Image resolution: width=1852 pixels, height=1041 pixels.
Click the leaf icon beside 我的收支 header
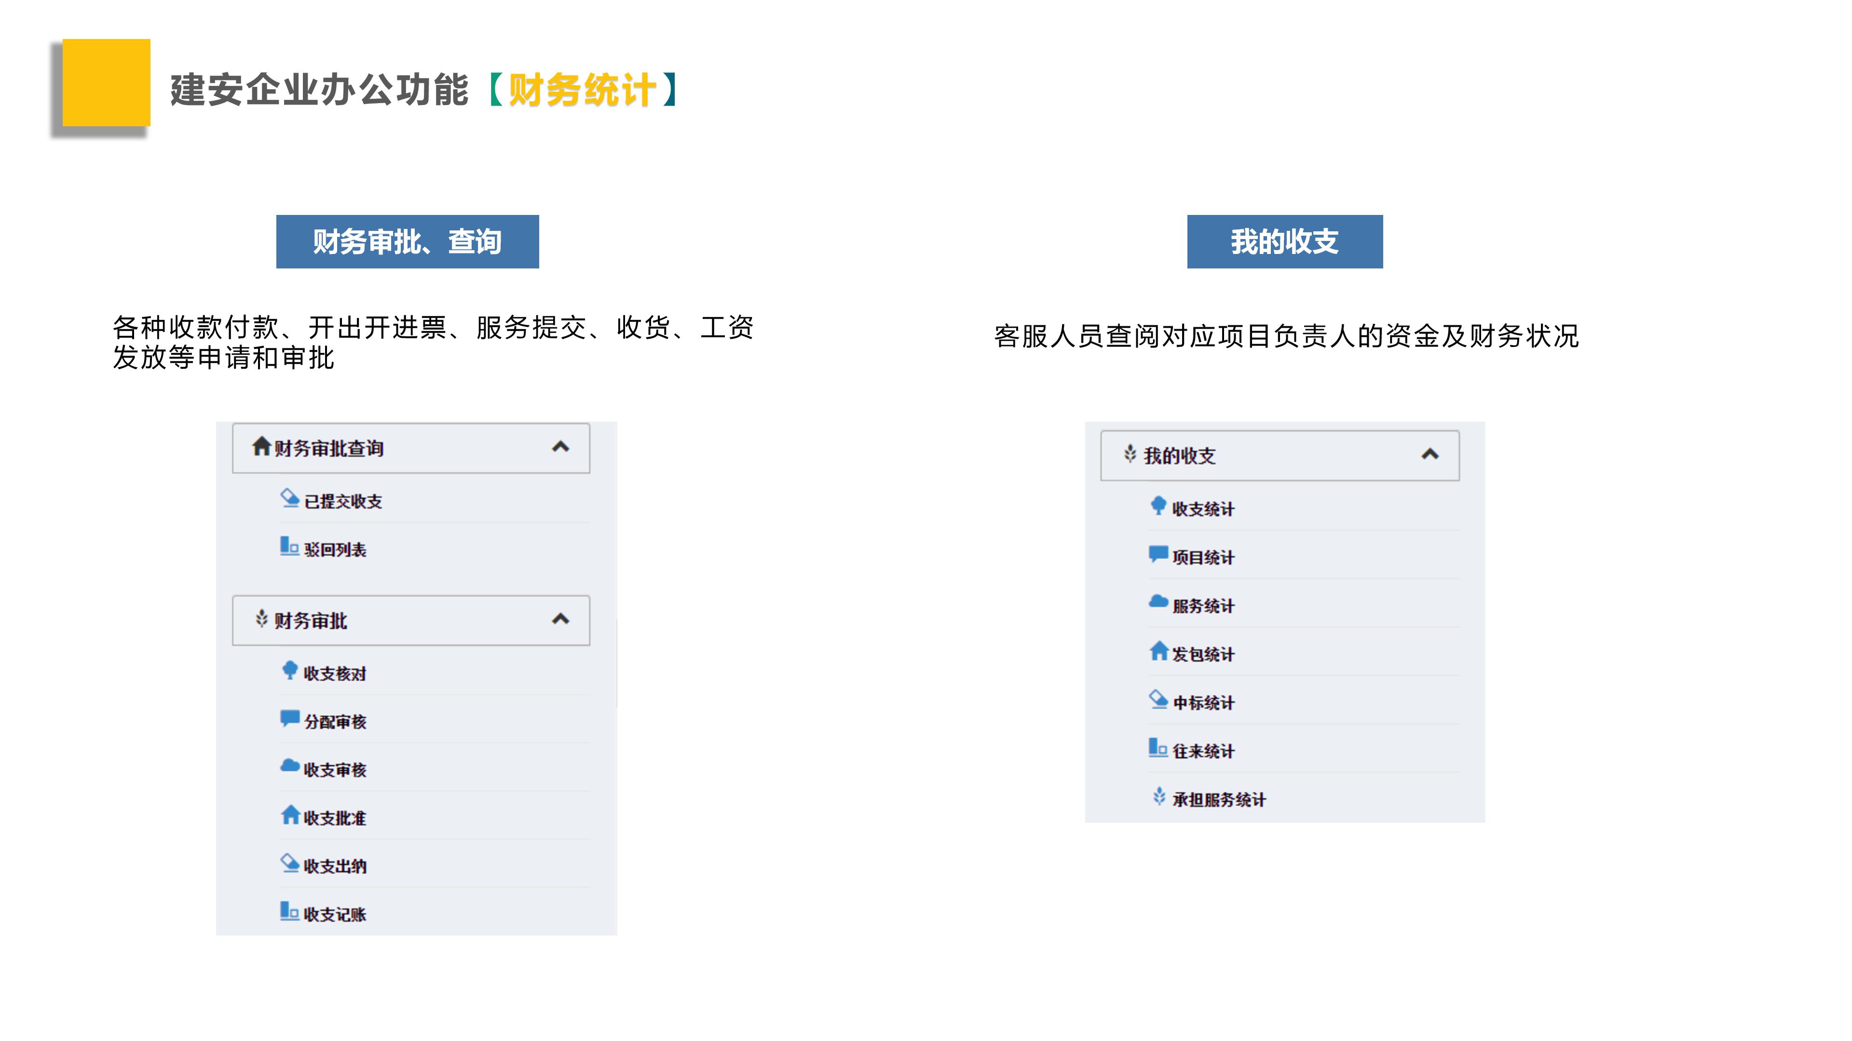pos(1130,454)
